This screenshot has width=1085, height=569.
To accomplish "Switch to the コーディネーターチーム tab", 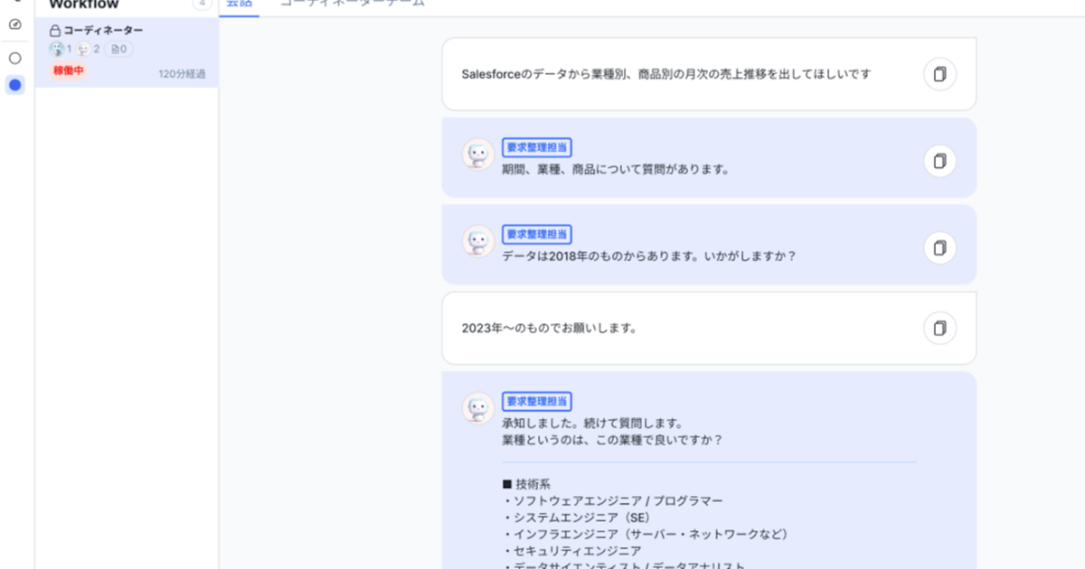I will 353,4.
